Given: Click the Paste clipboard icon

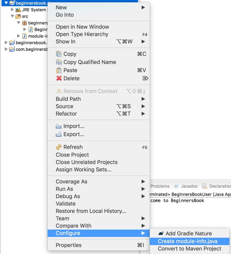Looking at the screenshot, I should point(59,70).
